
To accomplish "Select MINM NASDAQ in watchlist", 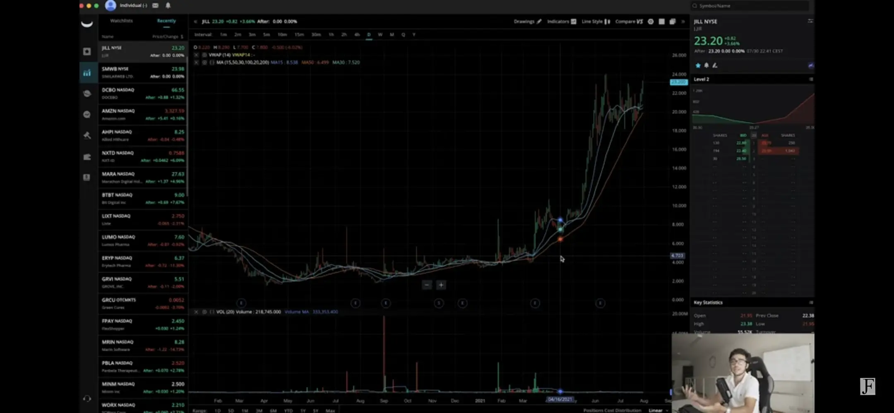I will (x=143, y=387).
